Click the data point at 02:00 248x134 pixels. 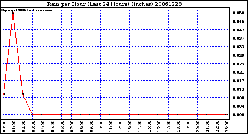tap(23, 94)
